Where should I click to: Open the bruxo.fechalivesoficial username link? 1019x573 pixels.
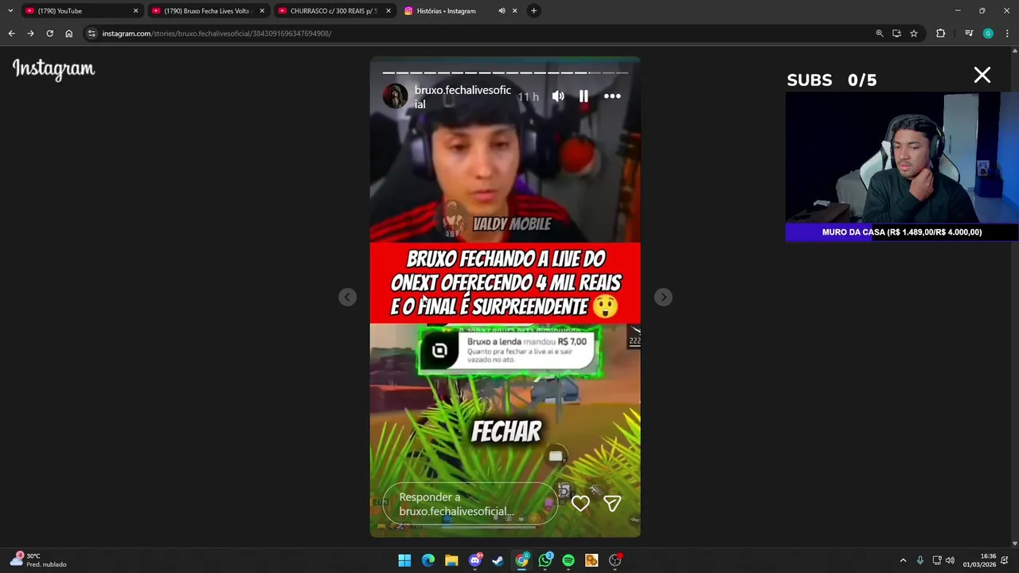click(x=463, y=97)
